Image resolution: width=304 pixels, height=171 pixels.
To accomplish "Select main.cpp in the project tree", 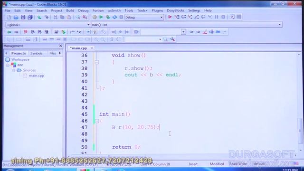I will [36, 76].
